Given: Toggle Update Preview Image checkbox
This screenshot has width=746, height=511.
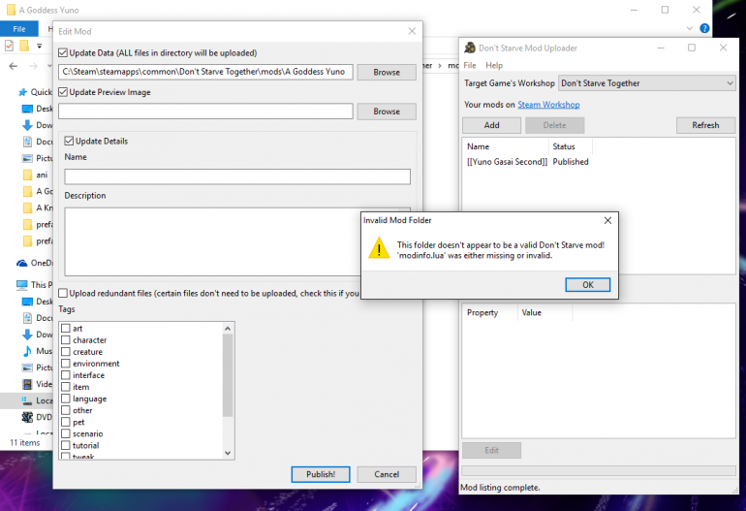Looking at the screenshot, I should 63,92.
